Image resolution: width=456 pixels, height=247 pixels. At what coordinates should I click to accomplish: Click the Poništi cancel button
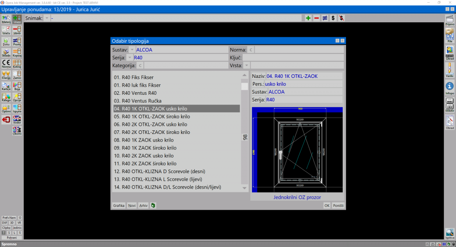pos(338,206)
